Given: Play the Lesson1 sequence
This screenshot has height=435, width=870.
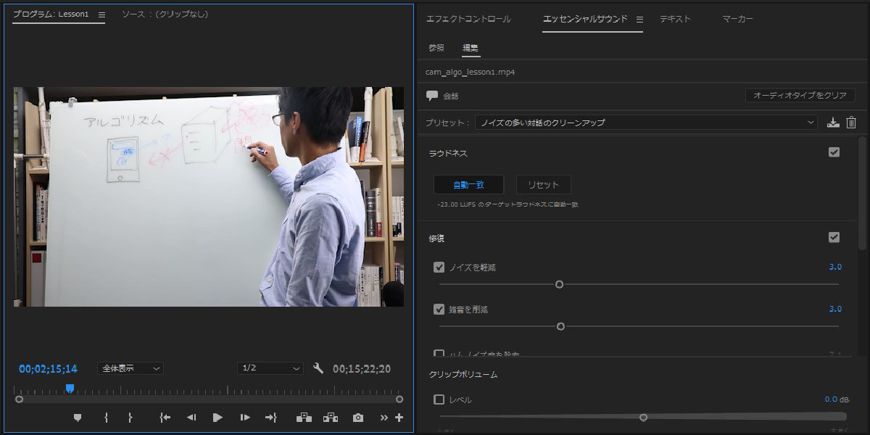Looking at the screenshot, I should 217,417.
